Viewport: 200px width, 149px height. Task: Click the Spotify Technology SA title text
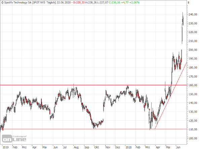pyautogui.click(x=18, y=3)
